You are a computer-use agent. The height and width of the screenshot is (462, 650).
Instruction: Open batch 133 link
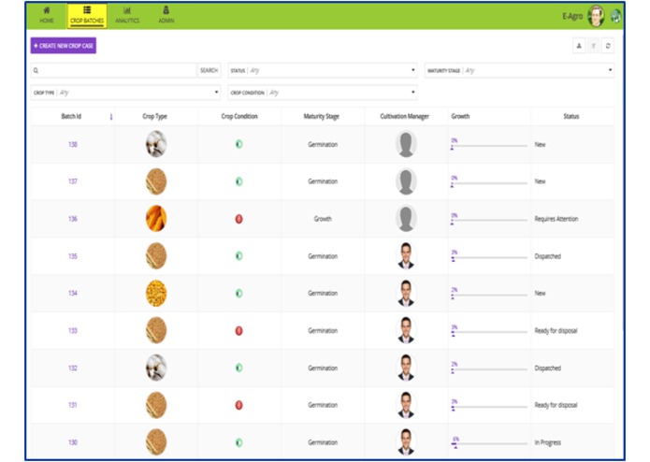pyautogui.click(x=73, y=330)
